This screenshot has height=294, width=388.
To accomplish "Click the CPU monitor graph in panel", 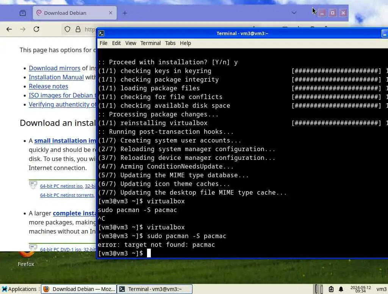I will pyautogui.click(x=319, y=289).
